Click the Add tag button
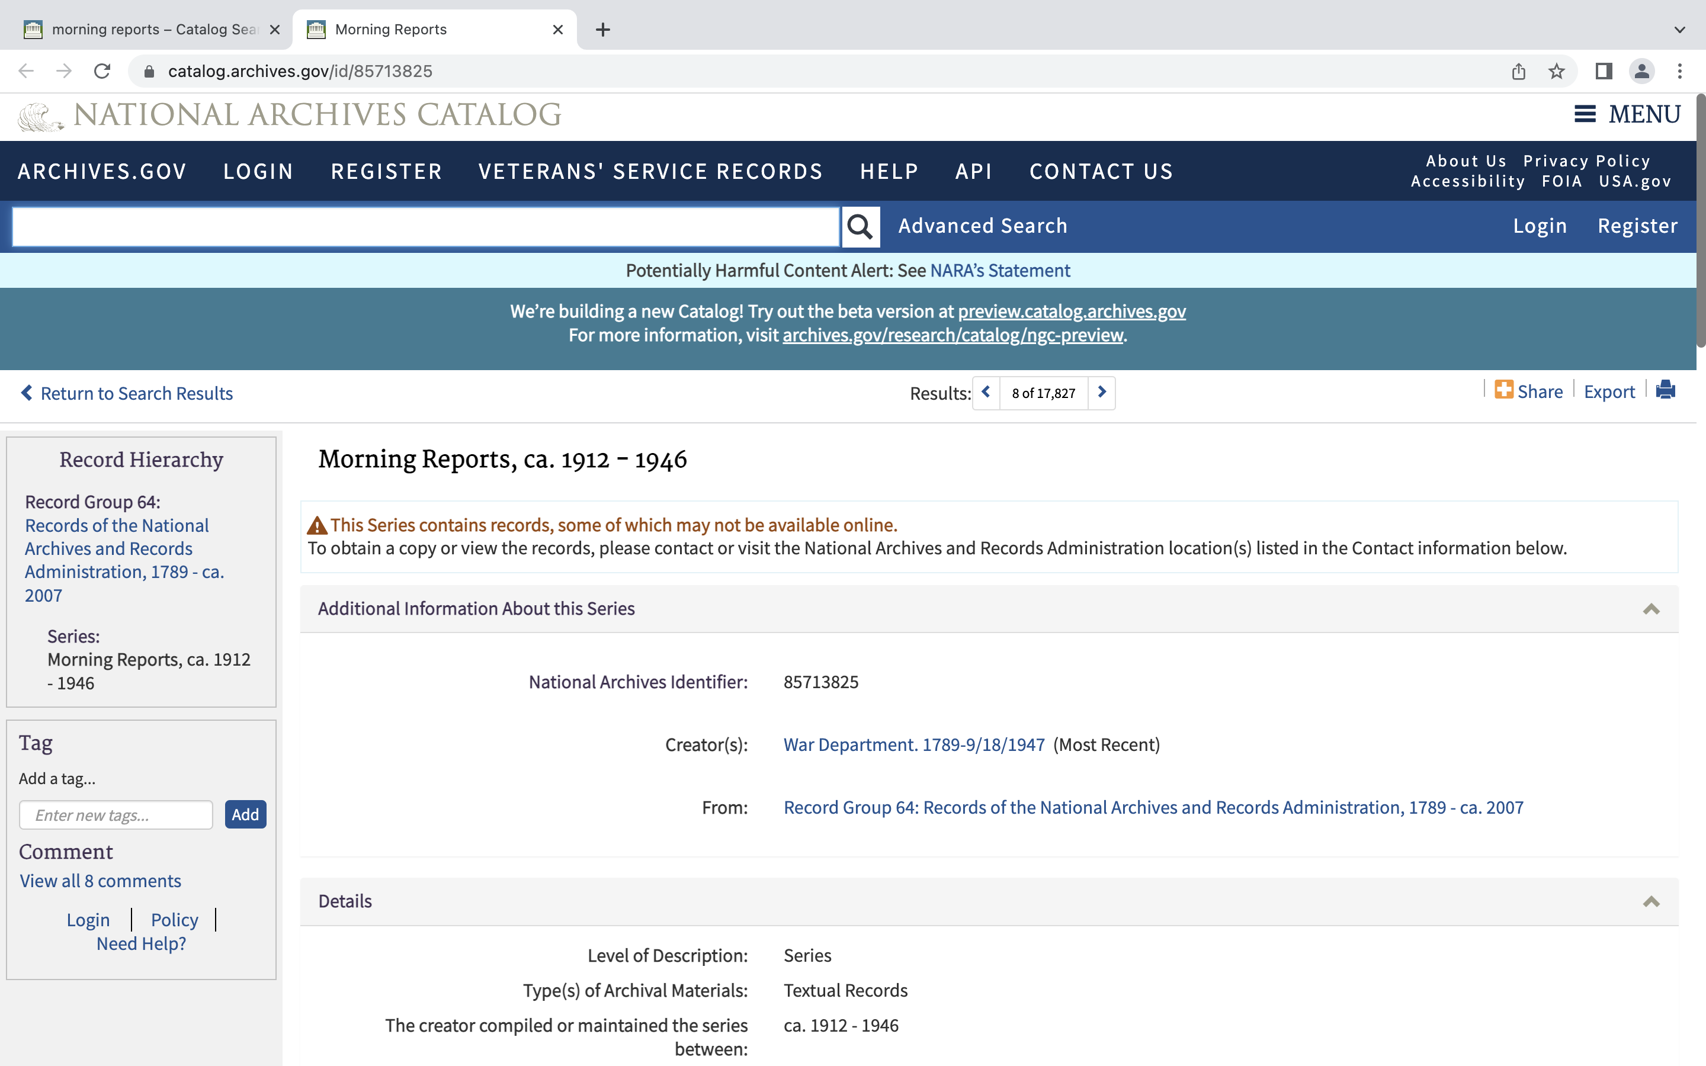 (245, 814)
